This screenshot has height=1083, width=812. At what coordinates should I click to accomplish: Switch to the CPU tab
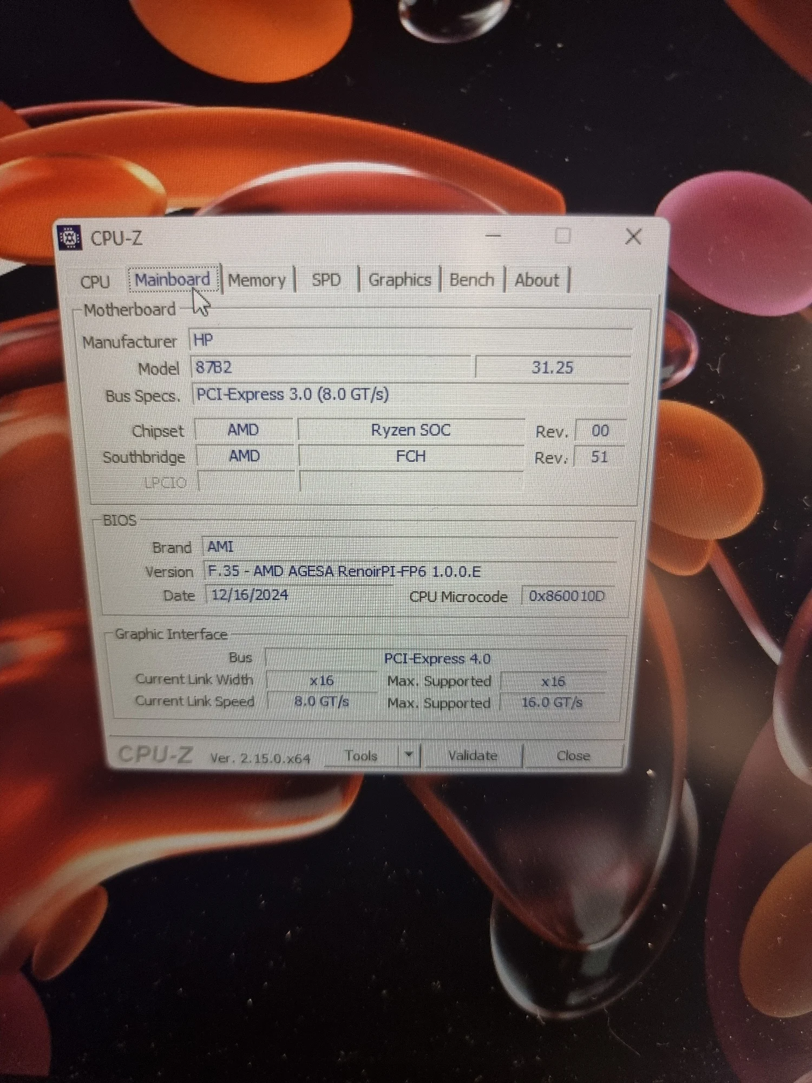95,282
